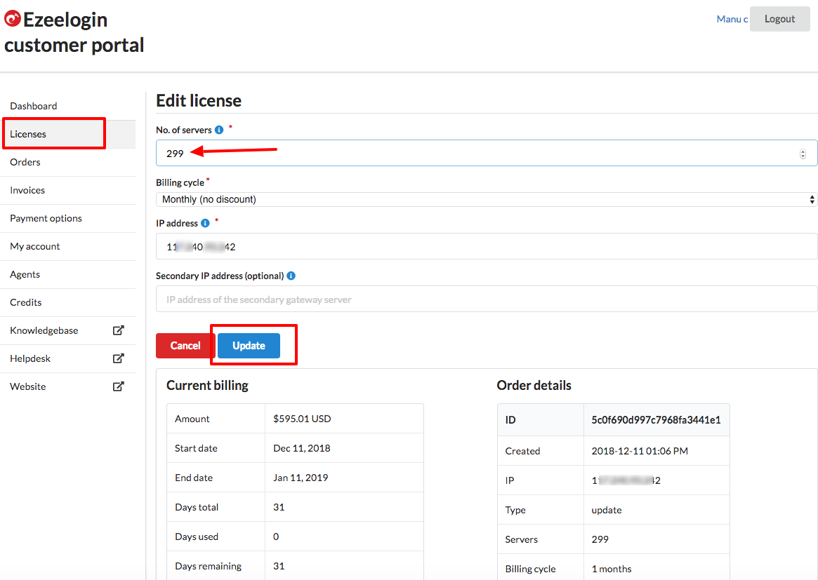
Task: Open My account page
Action: pos(68,246)
